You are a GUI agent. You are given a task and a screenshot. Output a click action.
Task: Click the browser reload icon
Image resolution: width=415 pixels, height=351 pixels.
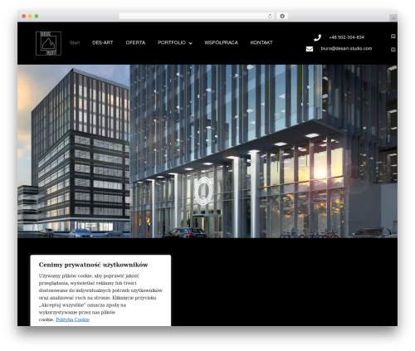pos(270,16)
